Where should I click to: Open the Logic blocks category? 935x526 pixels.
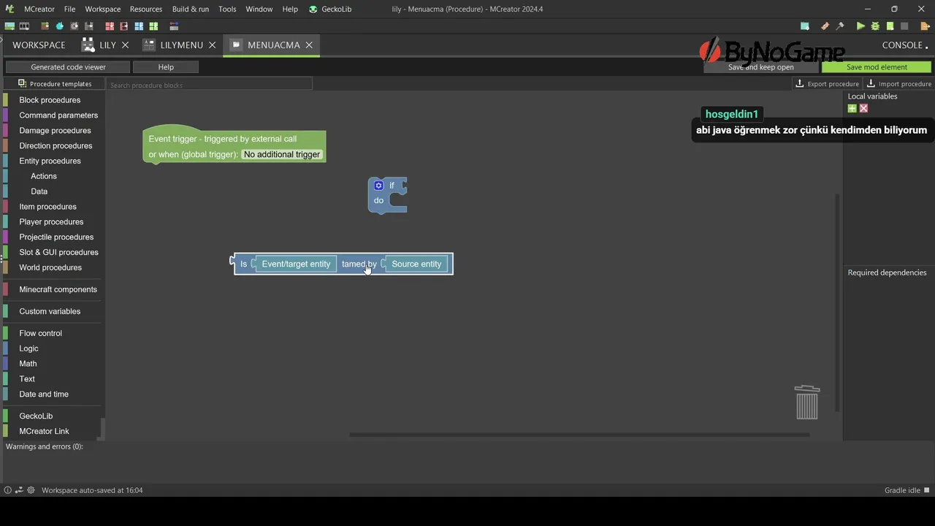tap(29, 348)
